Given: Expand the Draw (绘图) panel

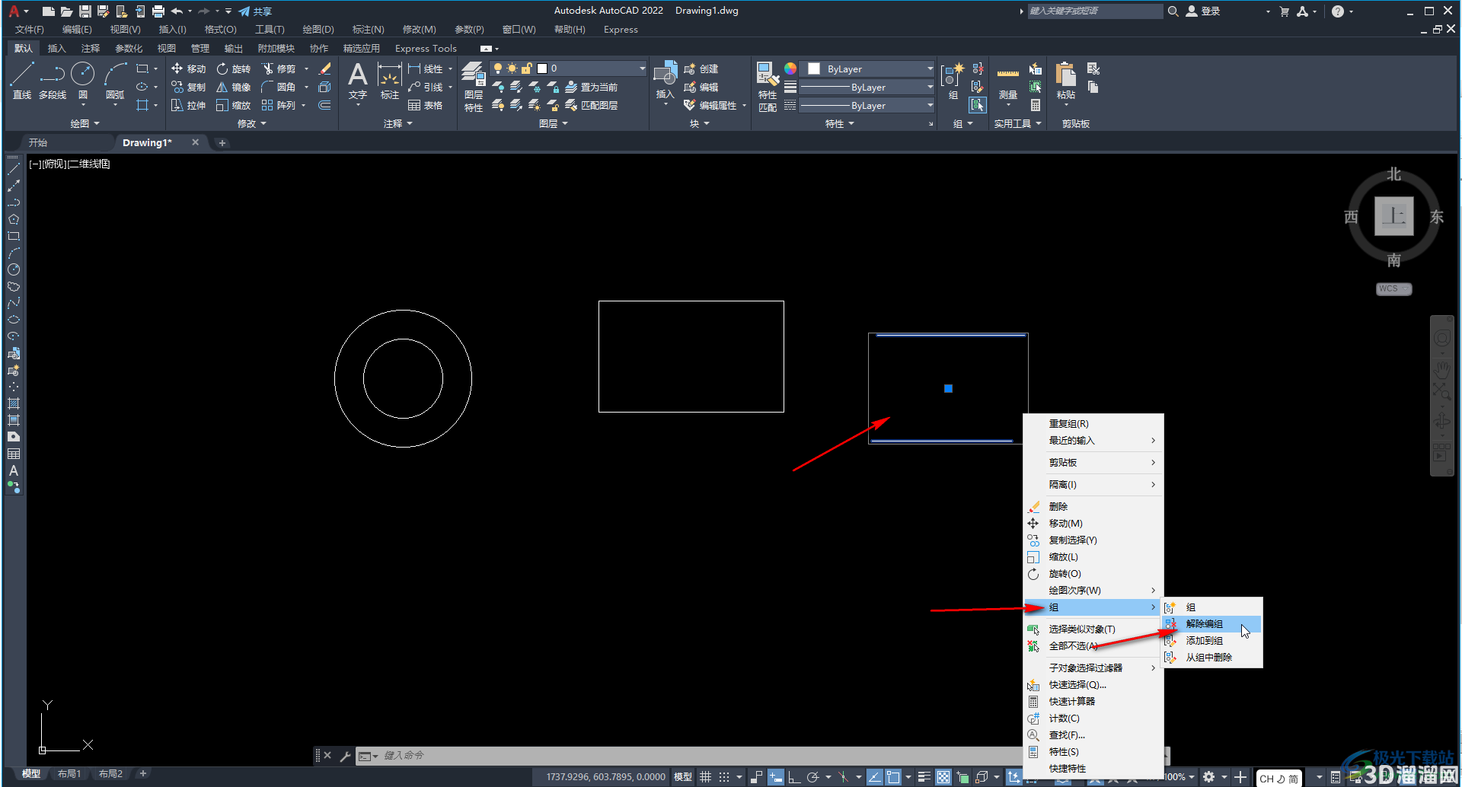Looking at the screenshot, I should [x=85, y=123].
